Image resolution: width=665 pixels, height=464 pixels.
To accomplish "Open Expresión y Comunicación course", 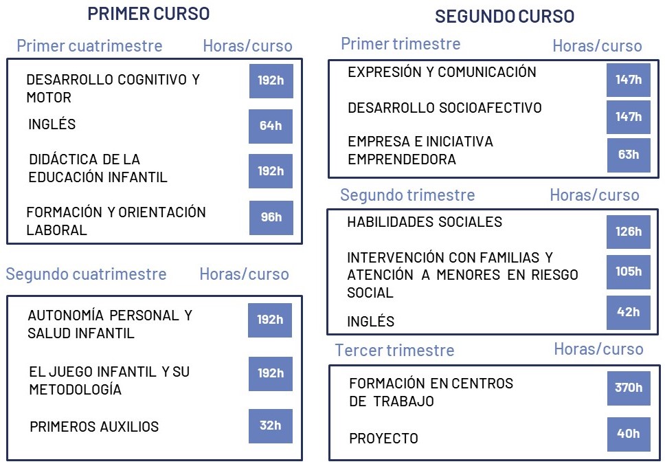I will 442,72.
